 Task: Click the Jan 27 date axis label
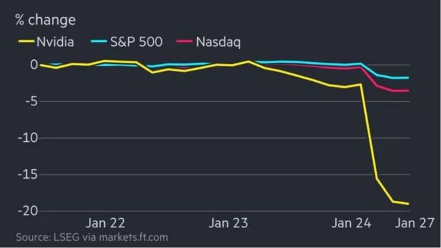pos(415,223)
